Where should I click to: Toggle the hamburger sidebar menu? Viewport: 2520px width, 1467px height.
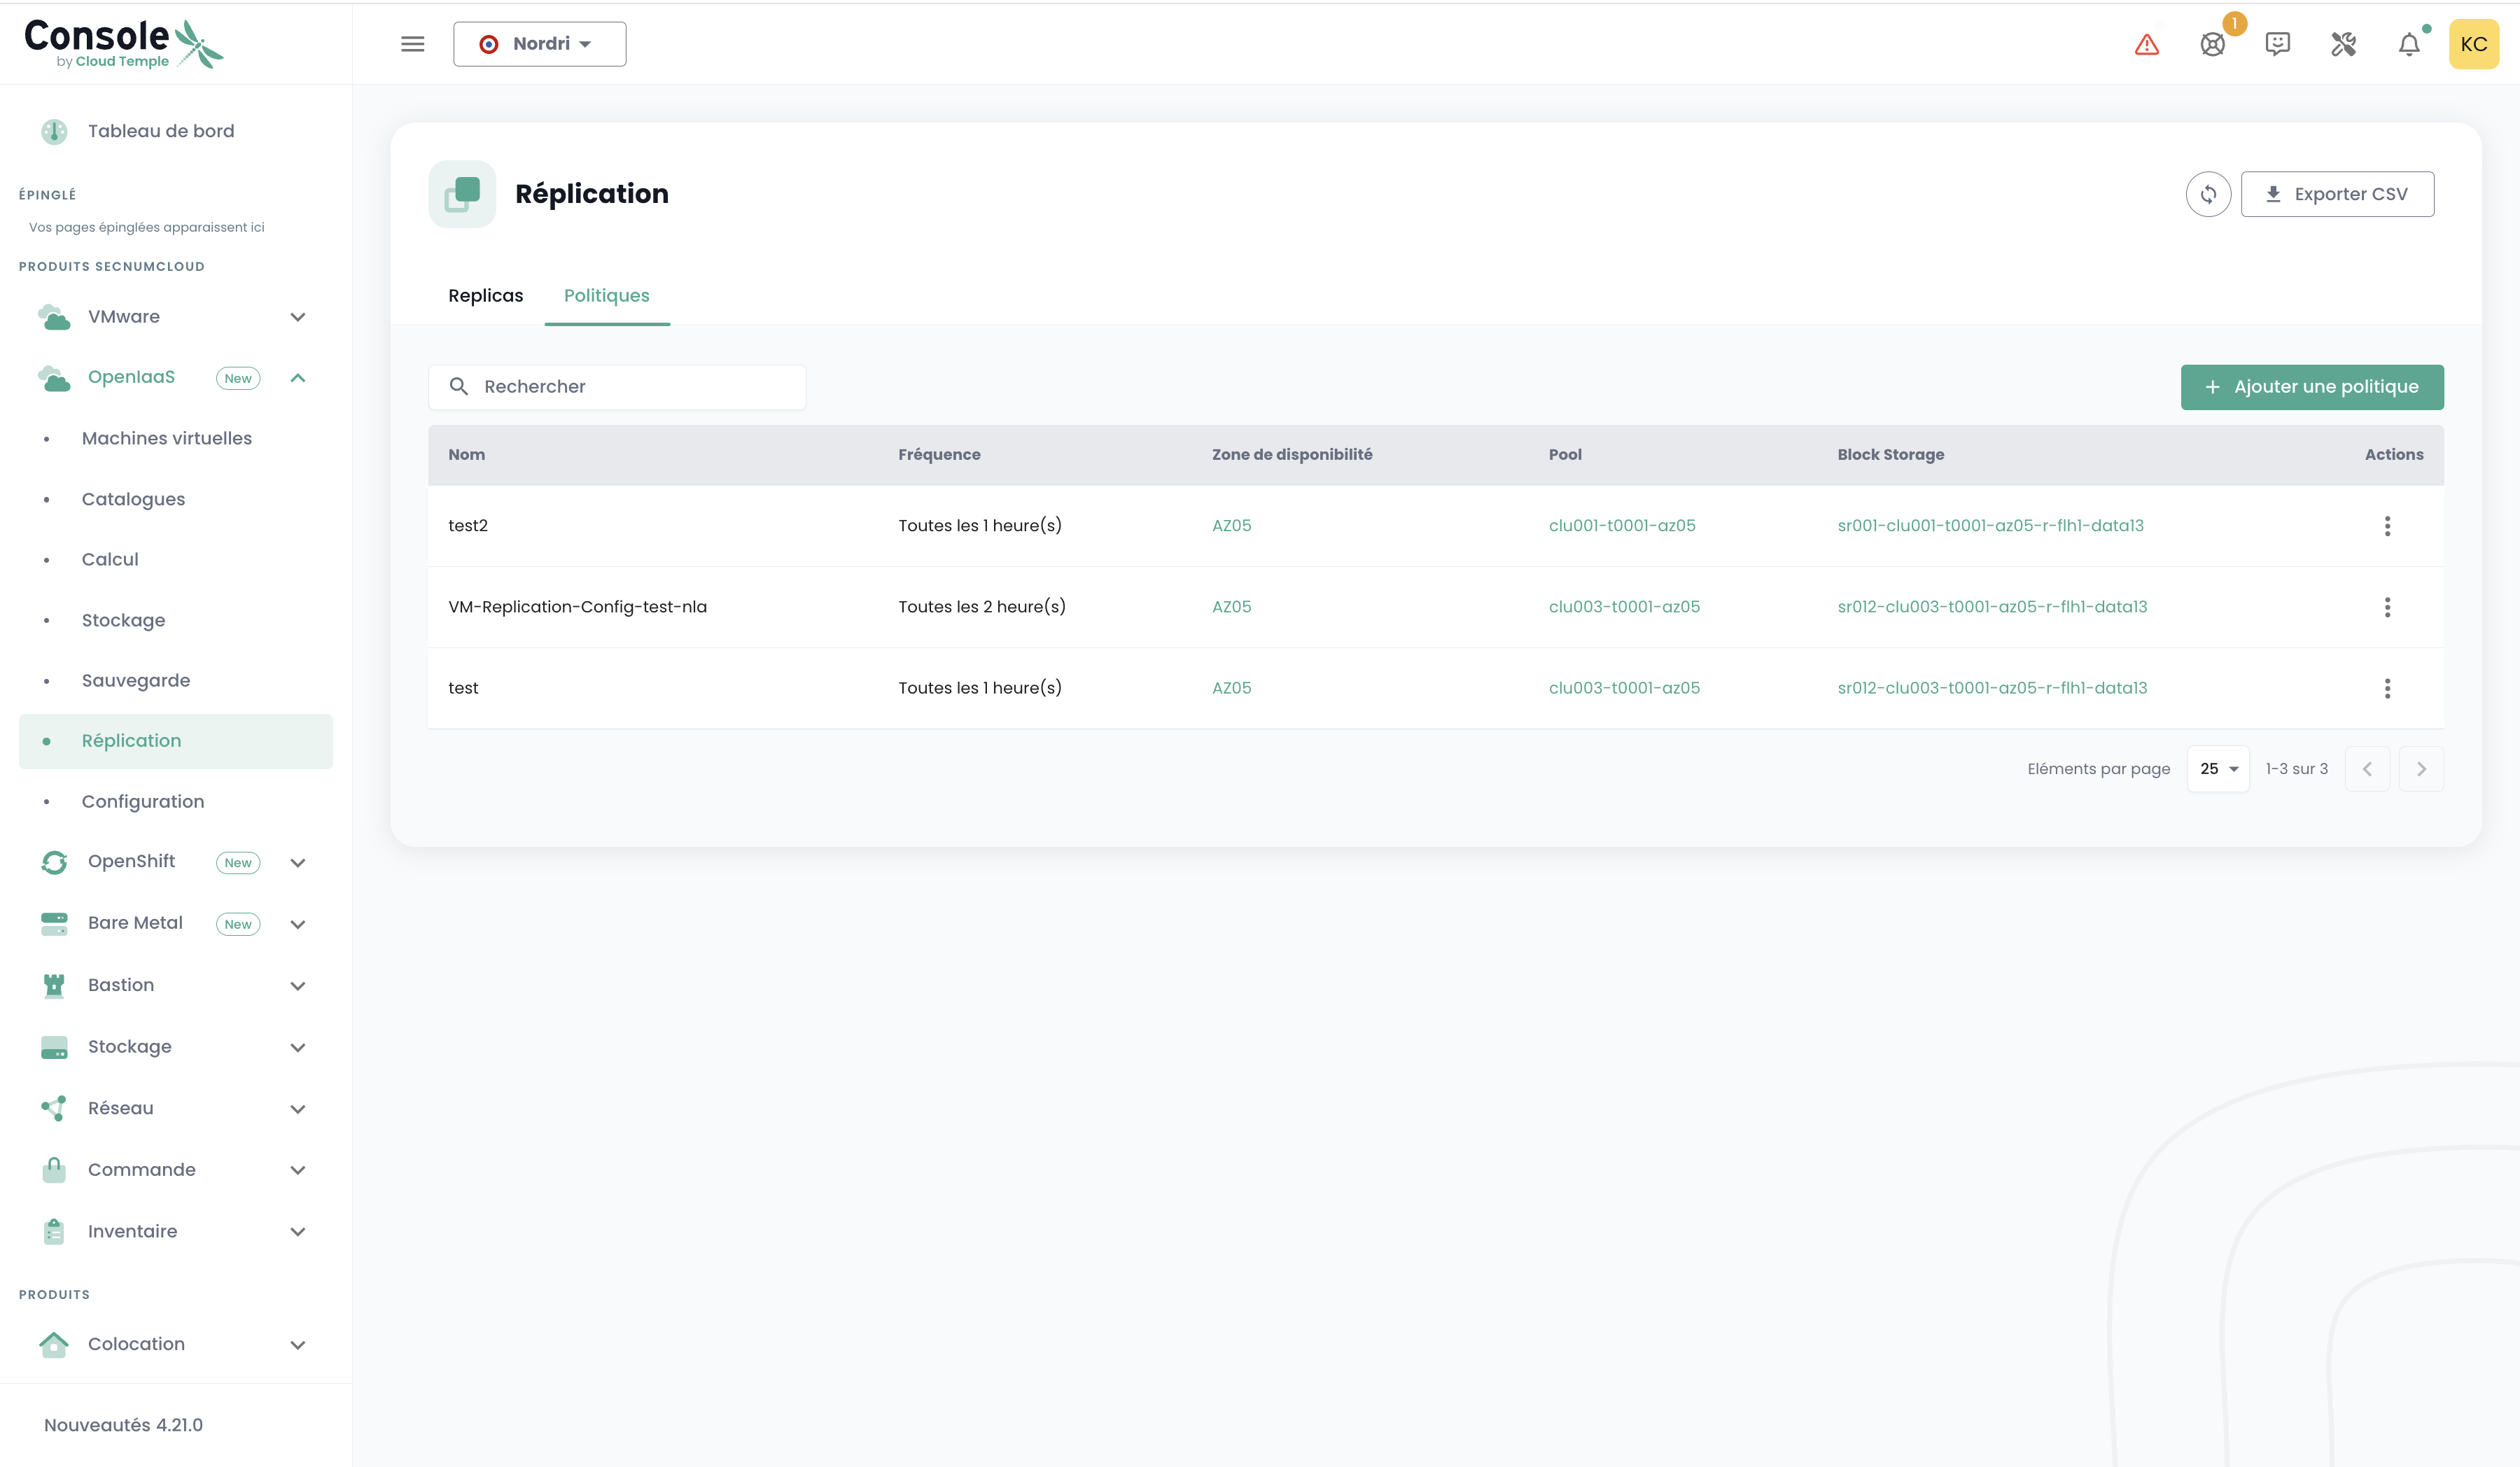(x=412, y=44)
